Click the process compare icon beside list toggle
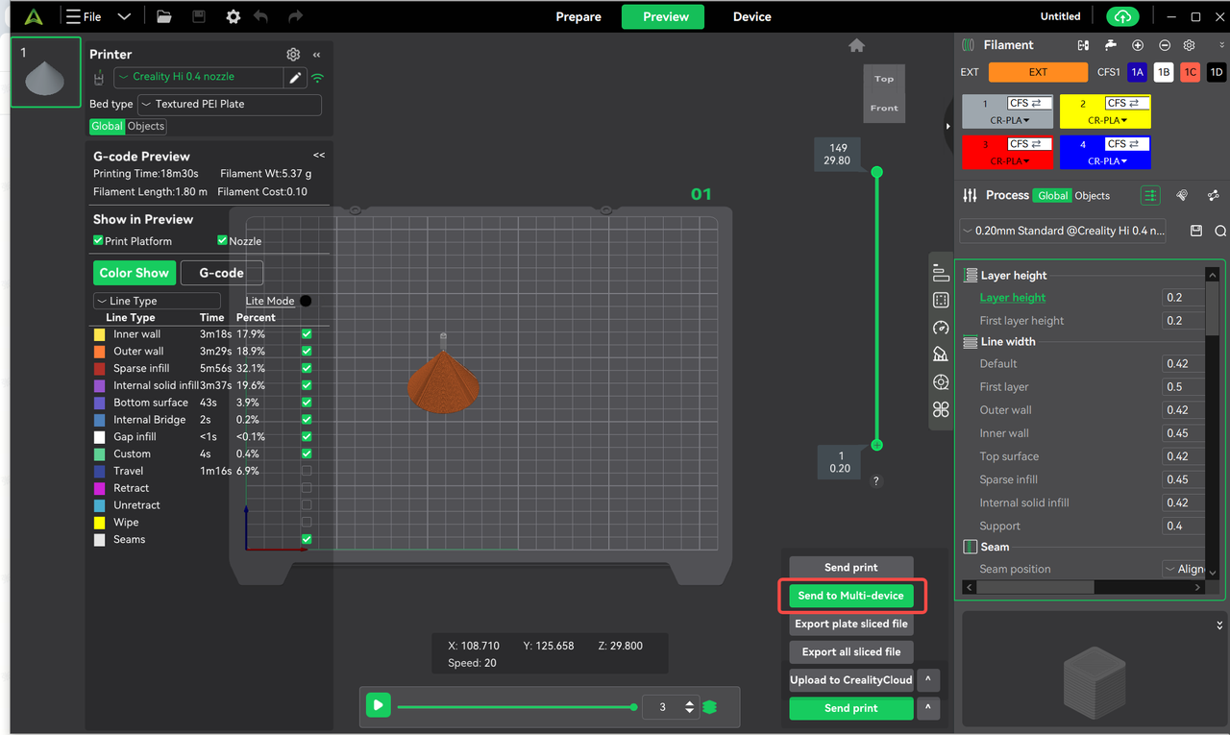This screenshot has height=735, width=1230. [1182, 195]
